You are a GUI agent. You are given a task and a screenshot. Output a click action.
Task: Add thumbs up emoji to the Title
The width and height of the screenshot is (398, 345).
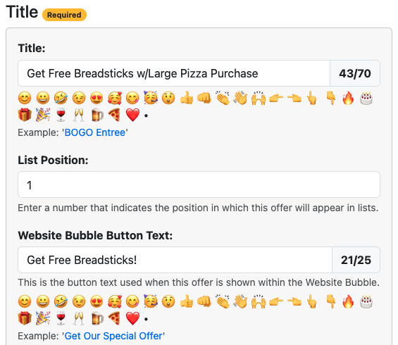[187, 98]
